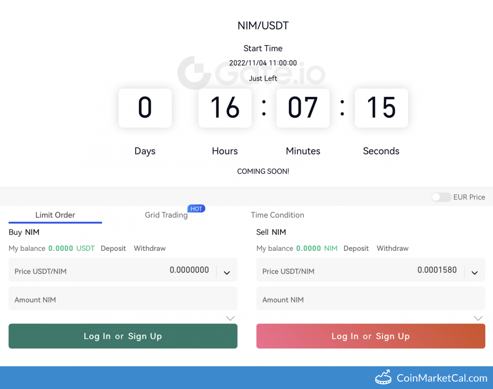This screenshot has width=493, height=389.
Task: Expand the chevron below Buy Amount field
Action: (230, 318)
